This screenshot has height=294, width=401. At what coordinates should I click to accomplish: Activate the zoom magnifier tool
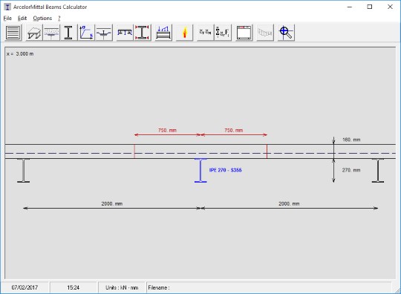point(286,33)
